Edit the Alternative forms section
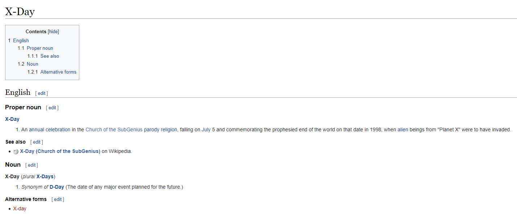Viewport: 517px width, 215px height. [x=58, y=199]
